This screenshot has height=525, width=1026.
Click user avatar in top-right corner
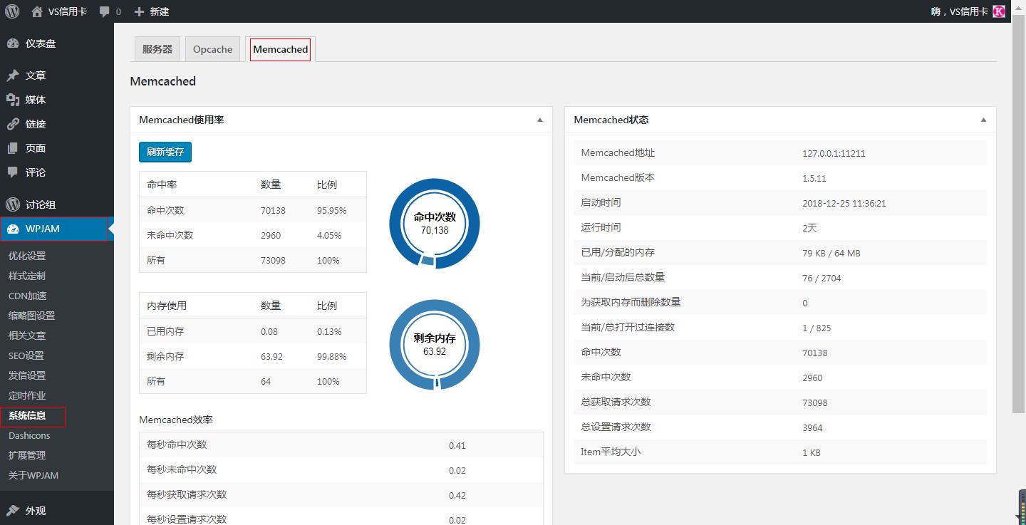coord(999,11)
